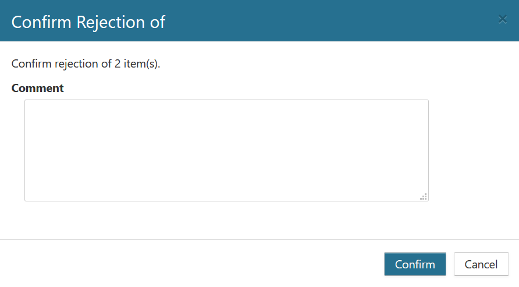The height and width of the screenshot is (287, 519).
Task: Click the blue Confirm button in footer
Action: pyautogui.click(x=415, y=264)
